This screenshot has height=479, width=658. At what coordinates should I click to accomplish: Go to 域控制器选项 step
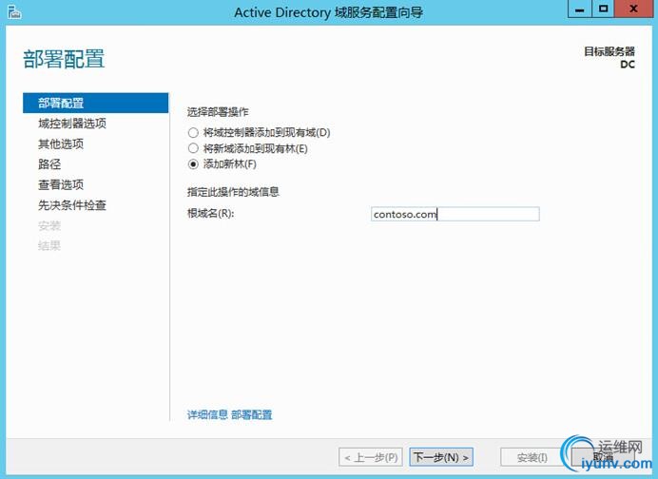72,124
